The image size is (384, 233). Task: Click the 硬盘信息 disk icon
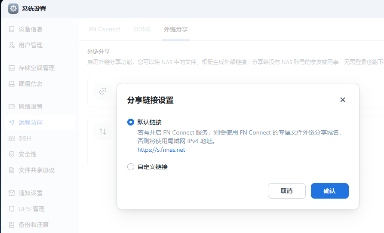point(12,84)
